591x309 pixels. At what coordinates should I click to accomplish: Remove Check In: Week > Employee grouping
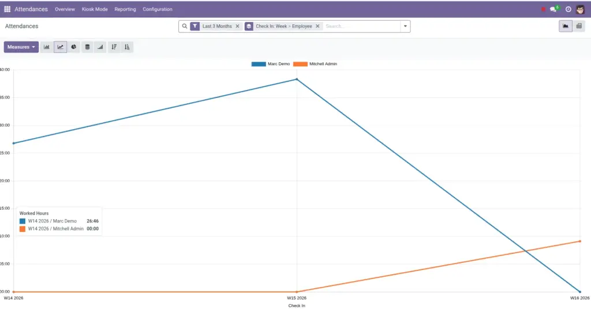pos(317,27)
